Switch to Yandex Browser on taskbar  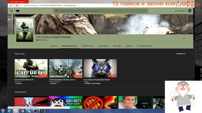(x=16, y=111)
